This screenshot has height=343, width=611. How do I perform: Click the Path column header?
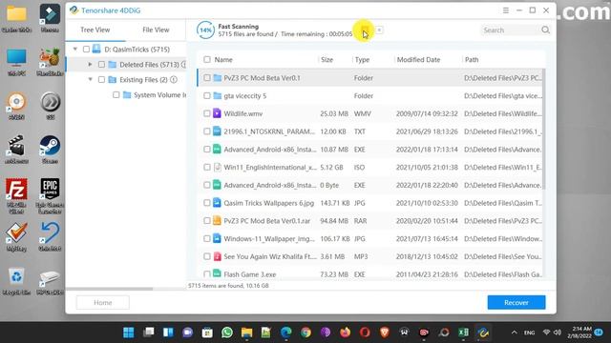click(x=472, y=59)
